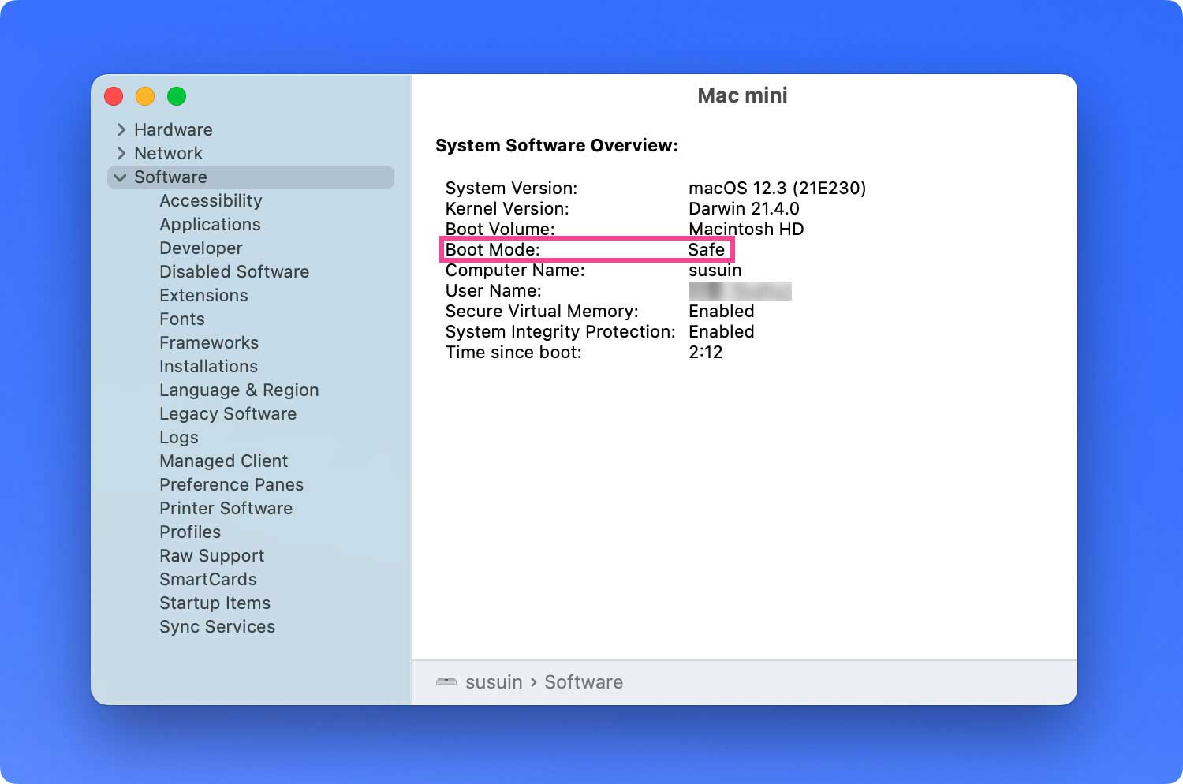Click the Boot Mode label
This screenshot has width=1183, height=784.
click(x=492, y=250)
